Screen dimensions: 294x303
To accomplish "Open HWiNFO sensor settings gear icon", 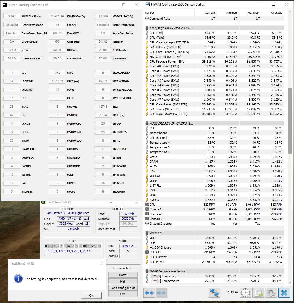I will click(x=271, y=293).
